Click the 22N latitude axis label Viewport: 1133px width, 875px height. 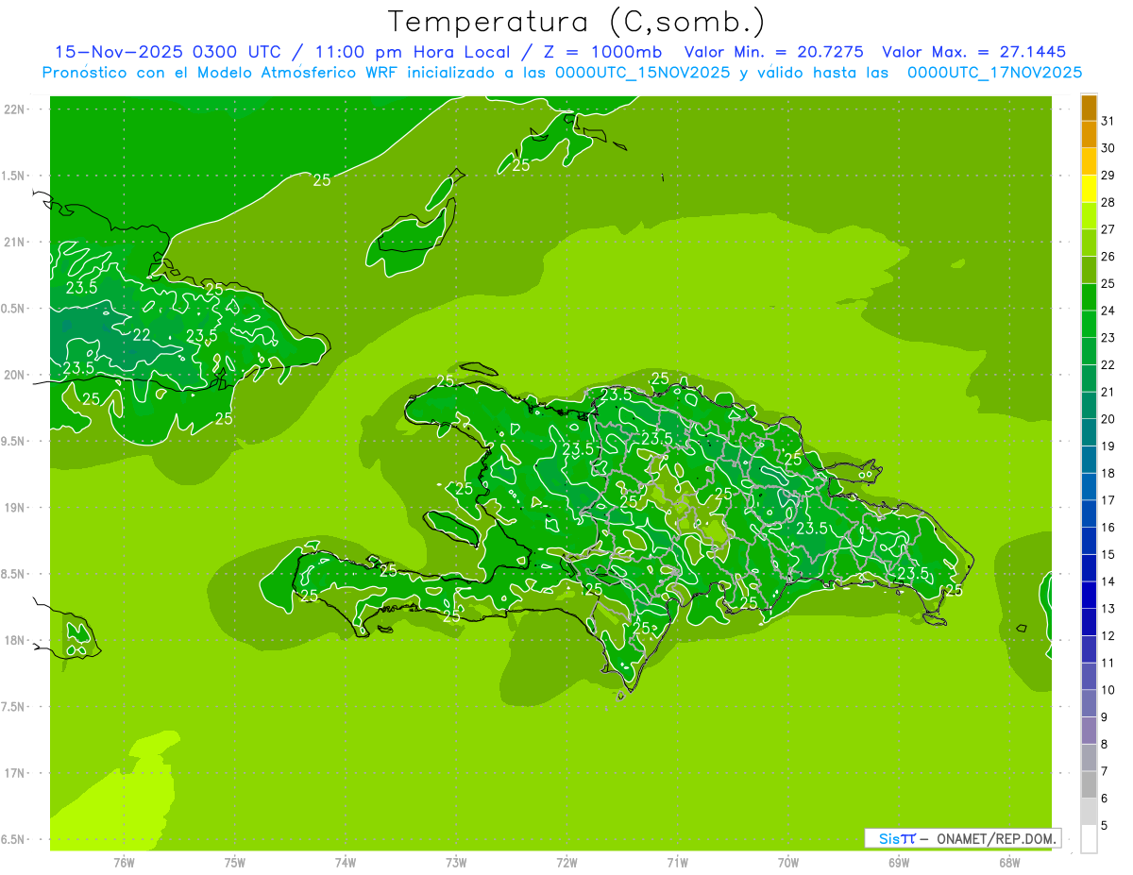tap(14, 109)
